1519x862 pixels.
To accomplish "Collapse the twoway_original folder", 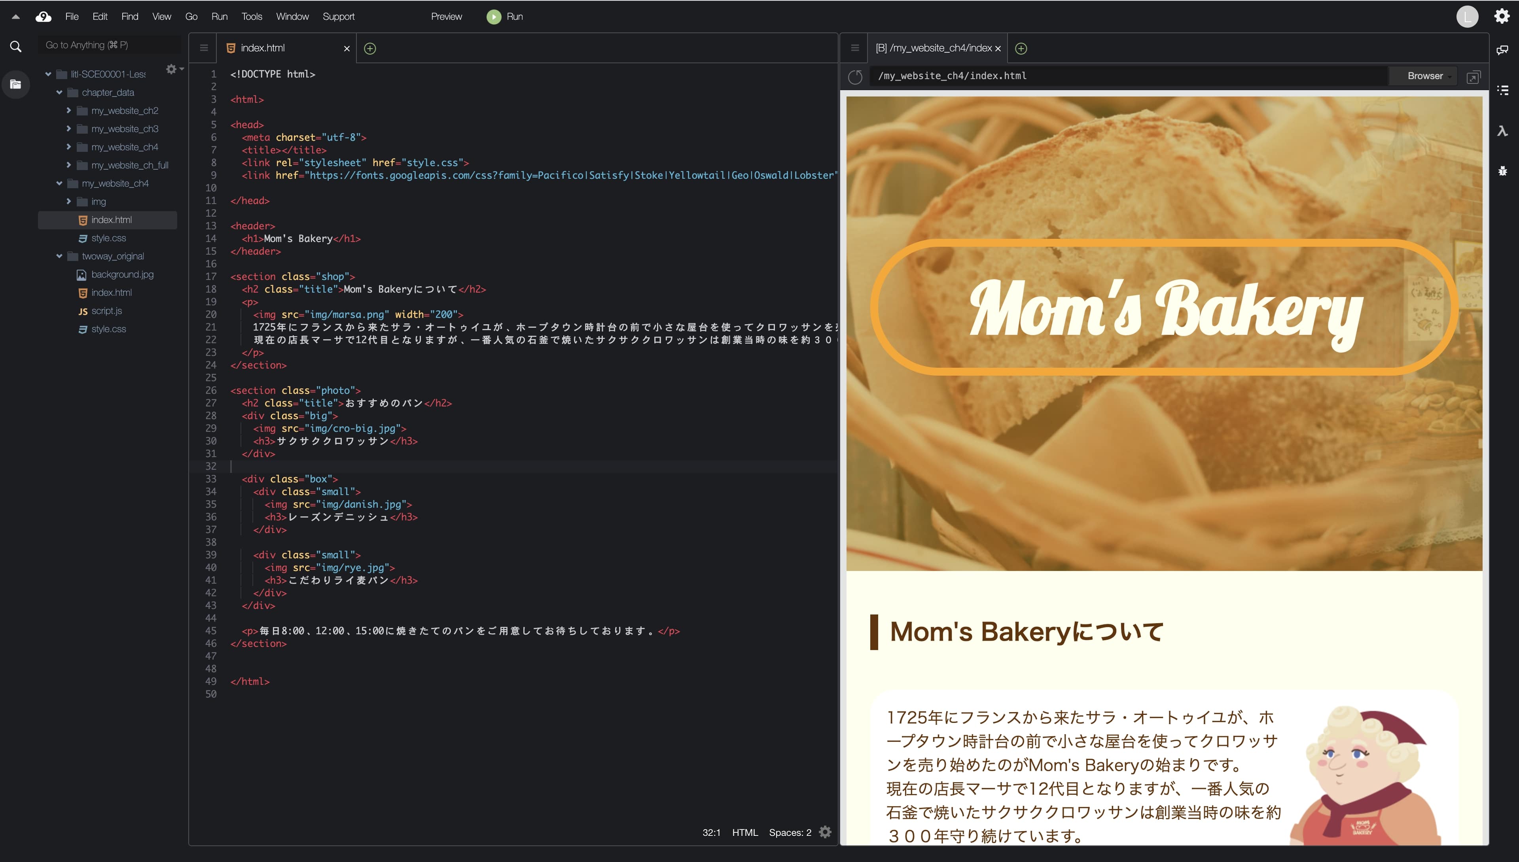I will 59,256.
